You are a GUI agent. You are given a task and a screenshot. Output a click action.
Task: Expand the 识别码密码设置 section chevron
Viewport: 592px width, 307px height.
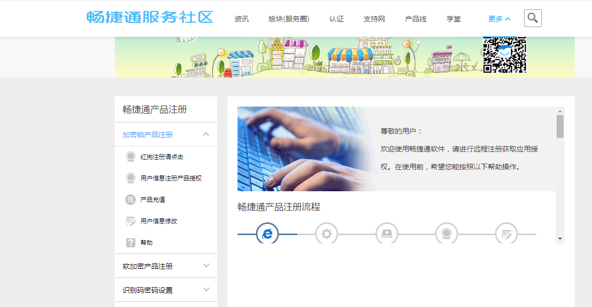coord(206,290)
